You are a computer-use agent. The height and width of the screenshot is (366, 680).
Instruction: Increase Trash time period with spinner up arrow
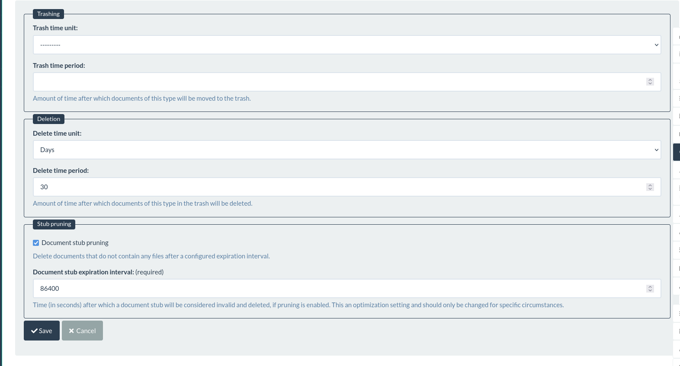(650, 80)
